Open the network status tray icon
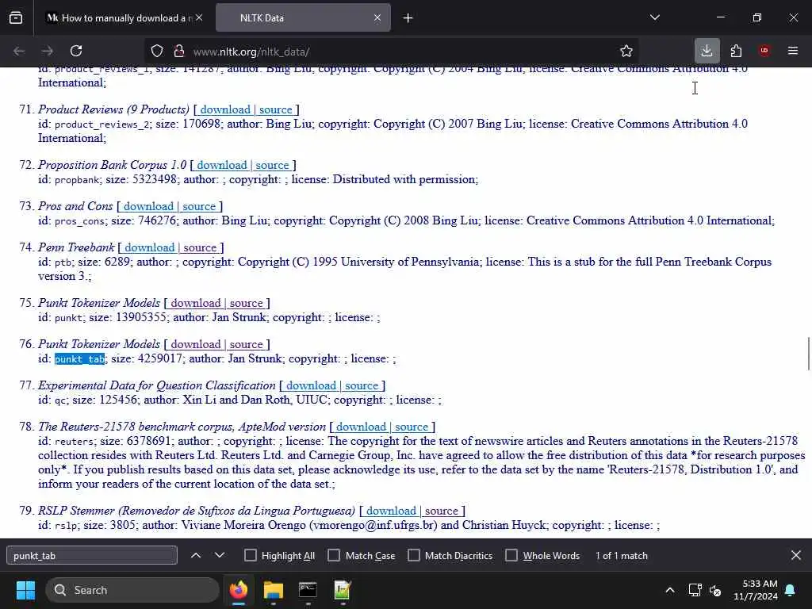Screen dimensions: 812x609 coord(695,590)
